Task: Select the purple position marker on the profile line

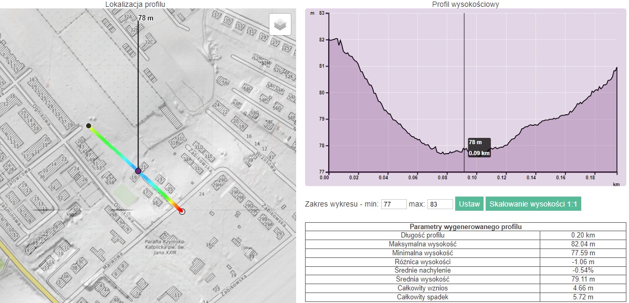Action: pyautogui.click(x=138, y=171)
